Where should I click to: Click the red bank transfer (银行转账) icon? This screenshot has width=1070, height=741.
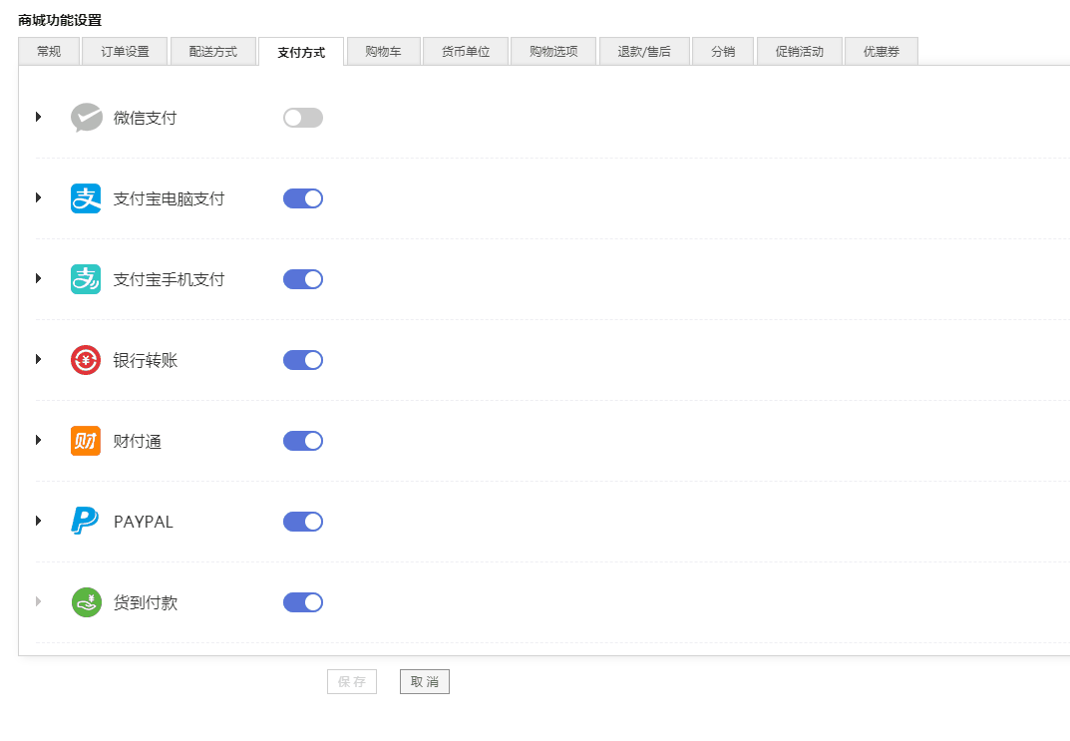click(x=86, y=360)
